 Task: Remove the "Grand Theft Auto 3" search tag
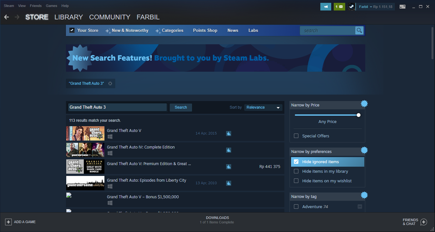(x=110, y=83)
